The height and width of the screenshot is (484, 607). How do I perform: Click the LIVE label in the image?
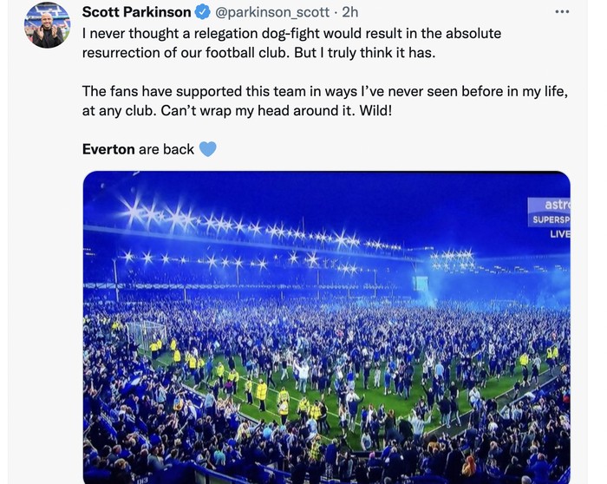559,234
